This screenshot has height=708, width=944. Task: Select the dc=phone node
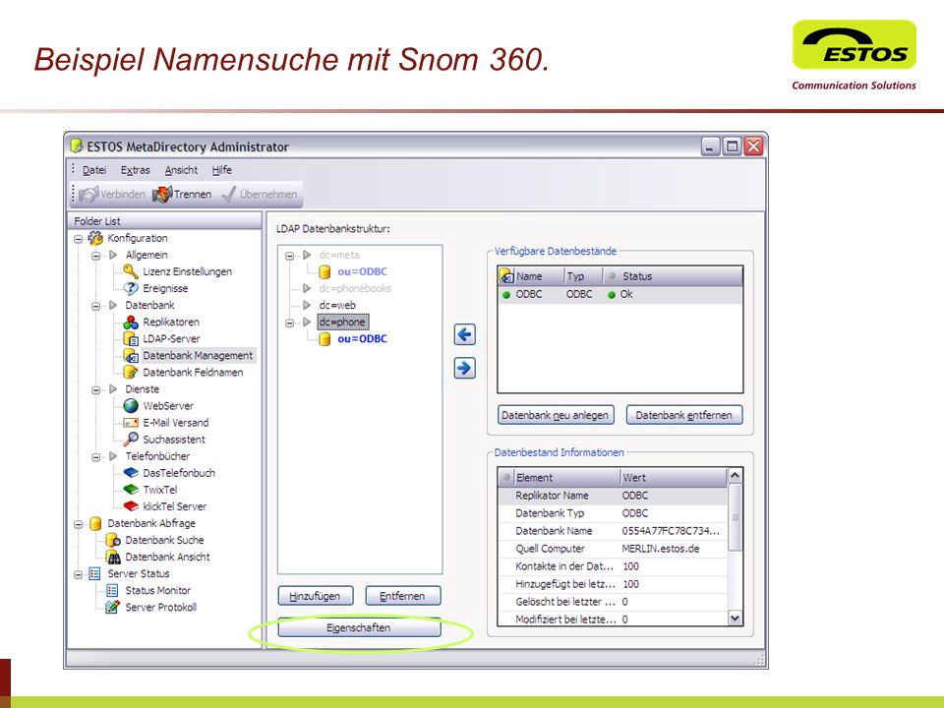point(342,323)
